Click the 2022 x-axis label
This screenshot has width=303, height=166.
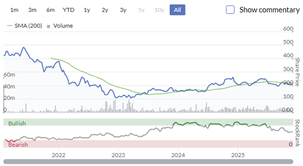[59, 155]
